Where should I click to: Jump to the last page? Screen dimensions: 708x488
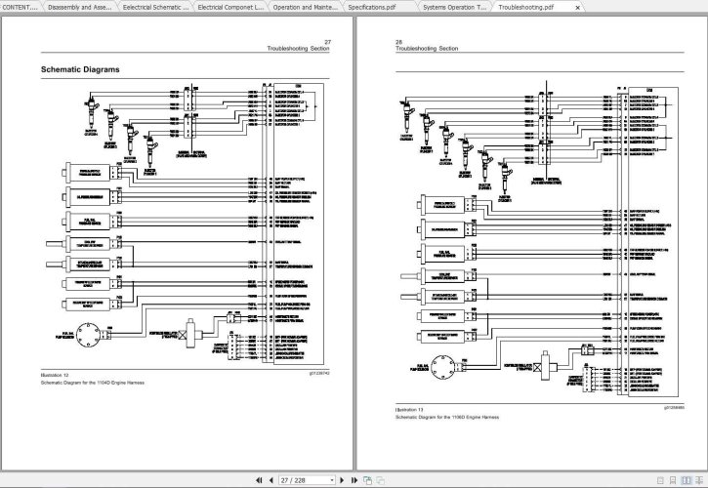click(354, 480)
